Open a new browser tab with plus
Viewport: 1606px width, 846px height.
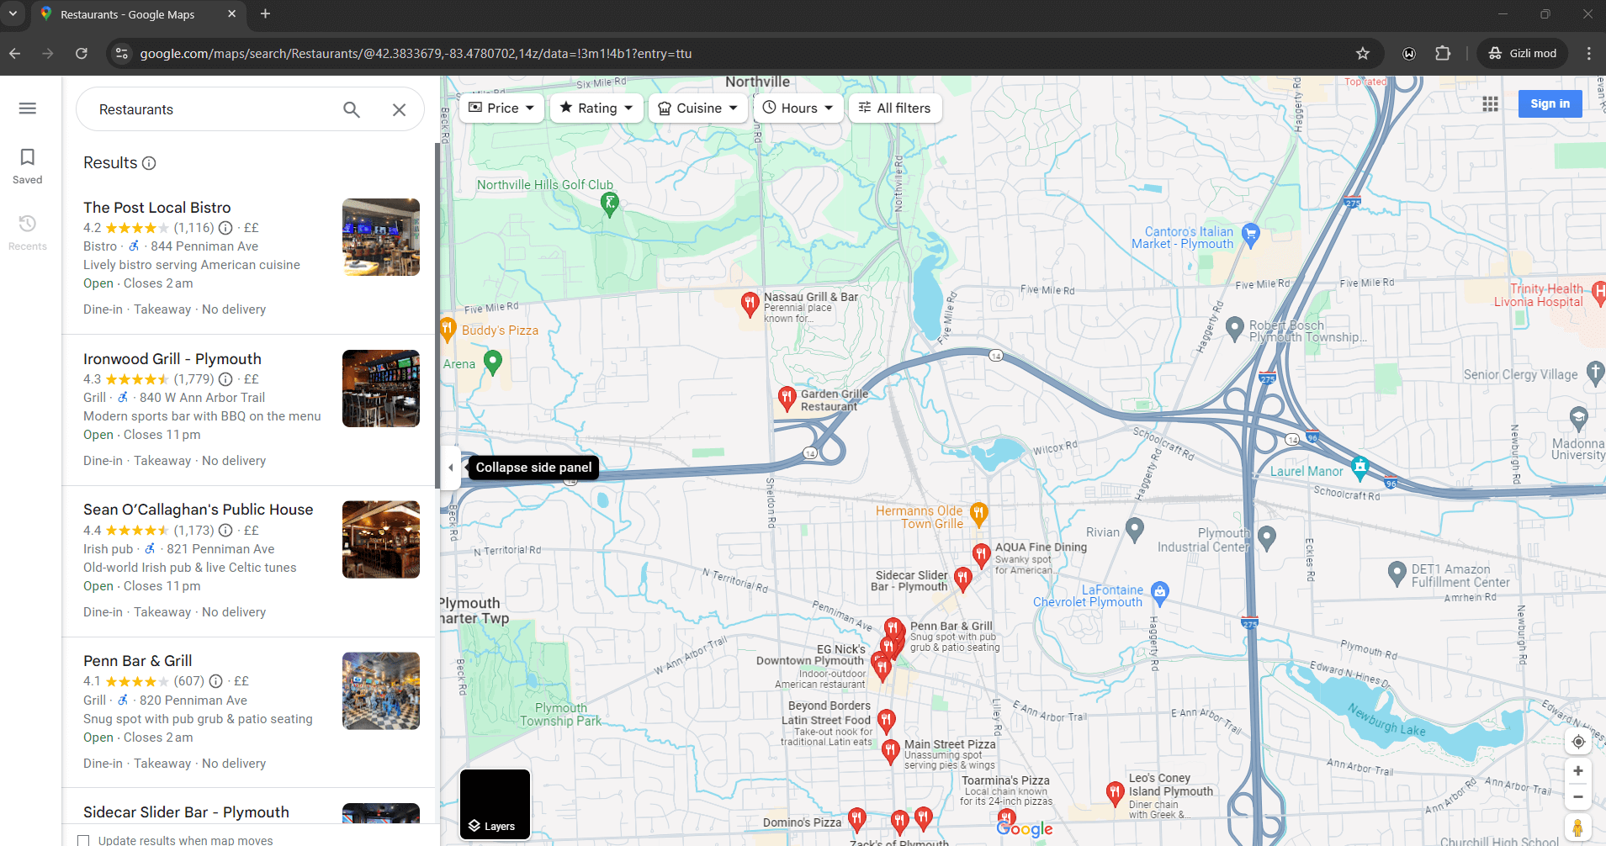tap(266, 14)
